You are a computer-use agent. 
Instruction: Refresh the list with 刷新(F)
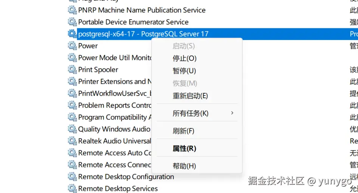183,131
